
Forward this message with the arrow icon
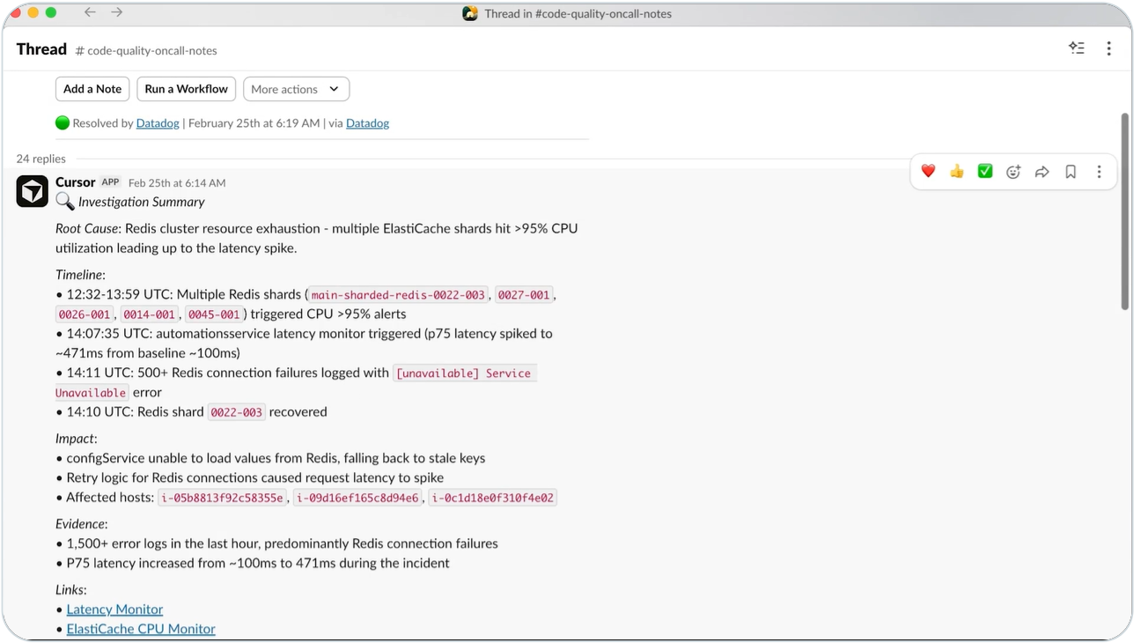click(x=1042, y=172)
